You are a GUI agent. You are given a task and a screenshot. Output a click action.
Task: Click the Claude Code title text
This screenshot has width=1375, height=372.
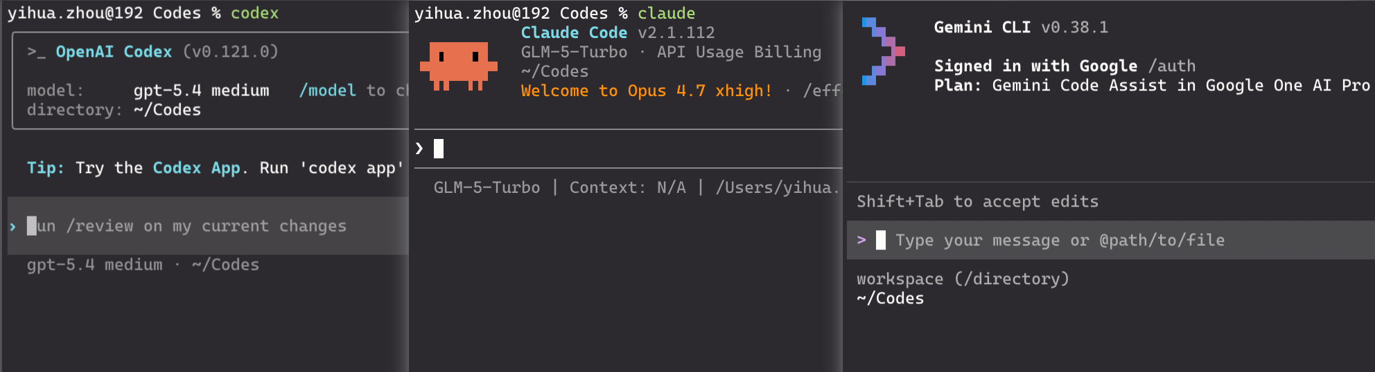point(574,32)
